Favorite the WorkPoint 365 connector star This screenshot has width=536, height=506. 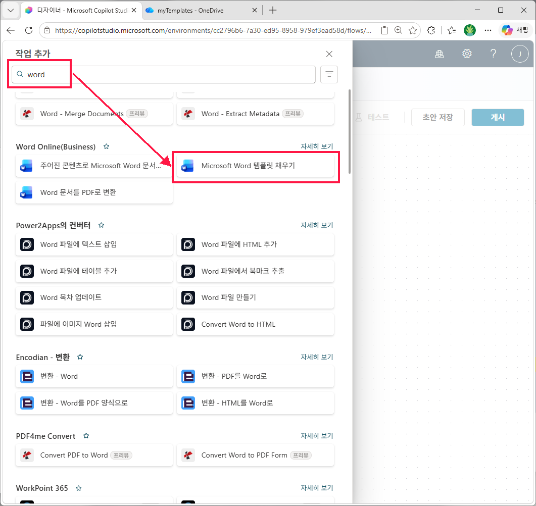(78, 488)
